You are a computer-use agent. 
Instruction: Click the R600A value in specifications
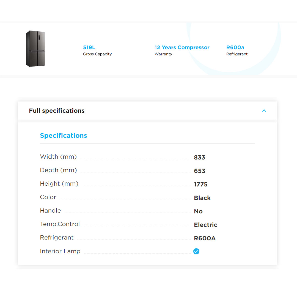pyautogui.click(x=205, y=238)
